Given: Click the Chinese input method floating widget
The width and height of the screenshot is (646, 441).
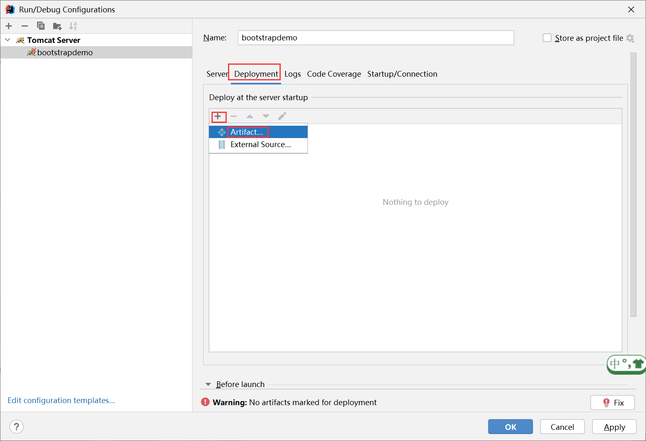Looking at the screenshot, I should [626, 364].
